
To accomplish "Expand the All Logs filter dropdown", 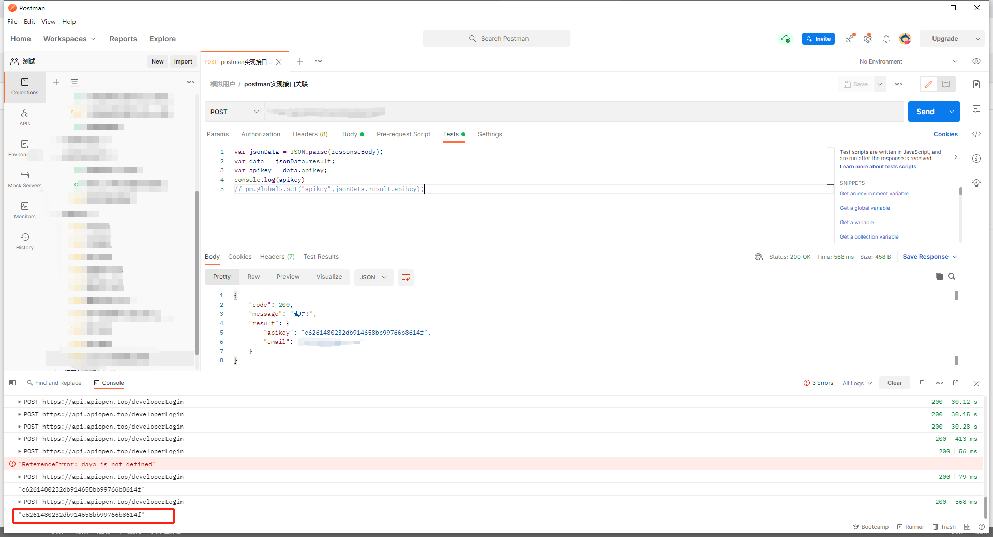I will [857, 383].
